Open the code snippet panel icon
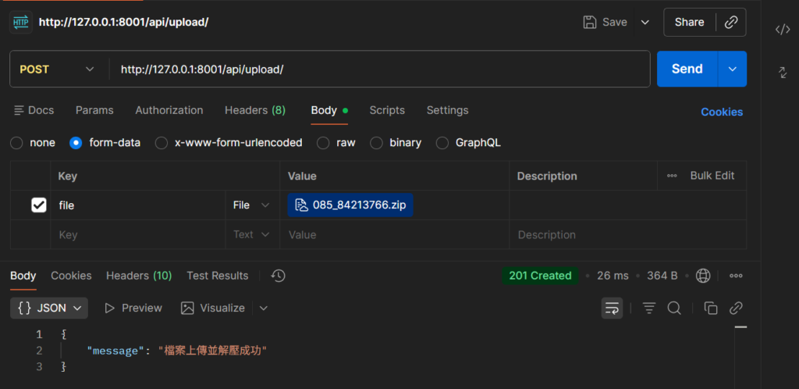799x389 pixels. click(x=782, y=30)
